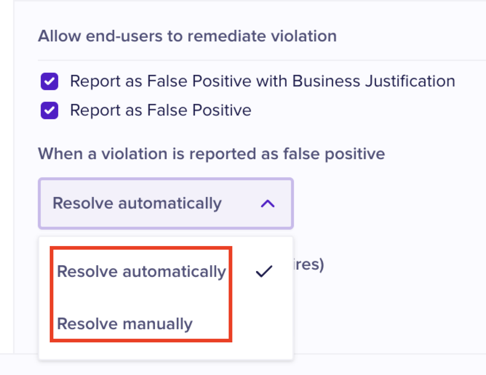Open the false positive resolution dropdown box
The image size is (486, 375).
[166, 203]
